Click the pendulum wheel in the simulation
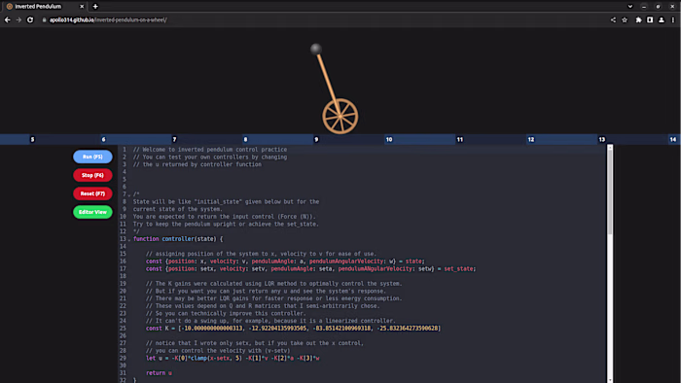The height and width of the screenshot is (383, 681). click(340, 117)
